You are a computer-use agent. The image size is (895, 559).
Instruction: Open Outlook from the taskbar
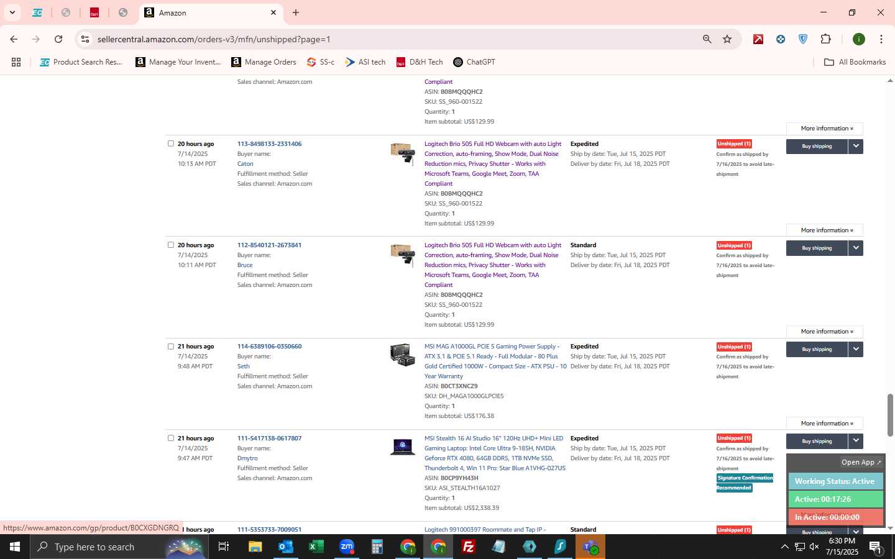(285, 547)
